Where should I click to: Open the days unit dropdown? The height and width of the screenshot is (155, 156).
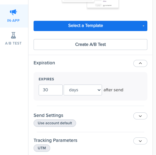point(83,90)
